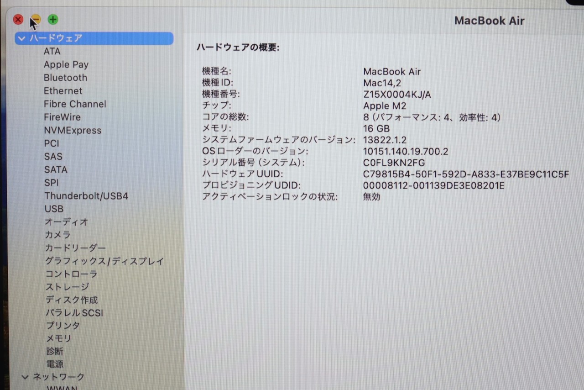Click the ハードウェアUUID label

[243, 174]
